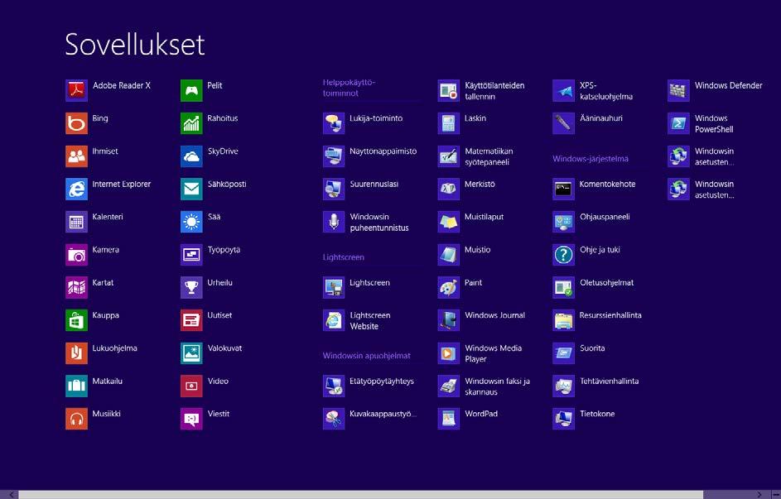781x499 pixels.
Task: Open the Kalenteri calendar icon
Action: point(76,222)
